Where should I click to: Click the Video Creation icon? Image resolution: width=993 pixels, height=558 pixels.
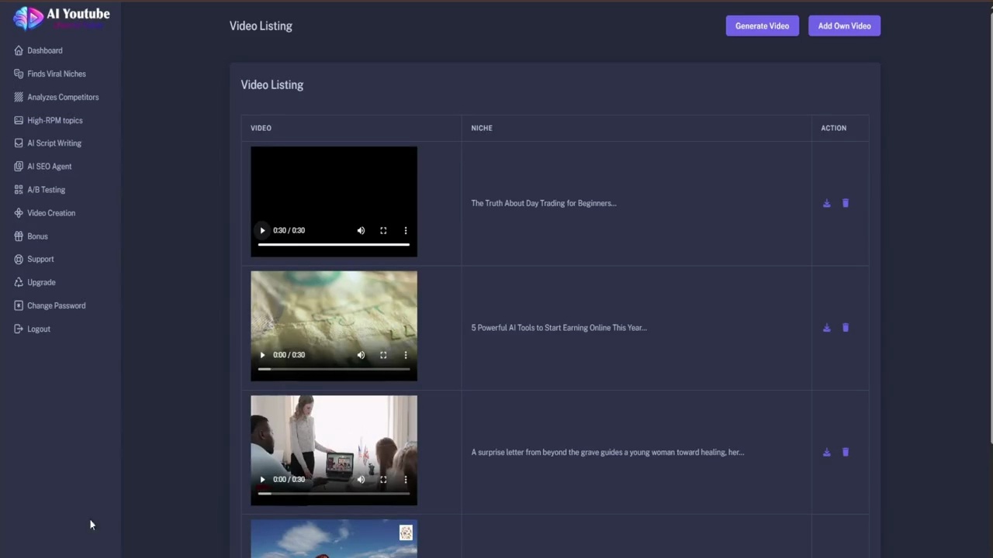tap(19, 213)
